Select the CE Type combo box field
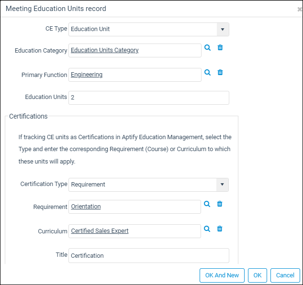This screenshot has height=285, width=303. click(x=149, y=29)
